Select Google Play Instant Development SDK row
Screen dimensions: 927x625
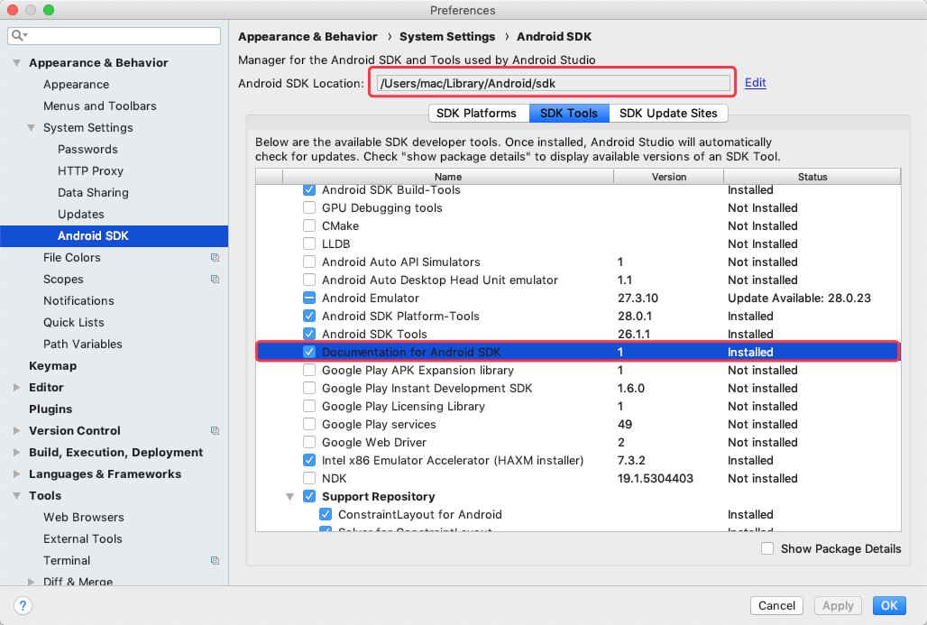click(x=578, y=388)
